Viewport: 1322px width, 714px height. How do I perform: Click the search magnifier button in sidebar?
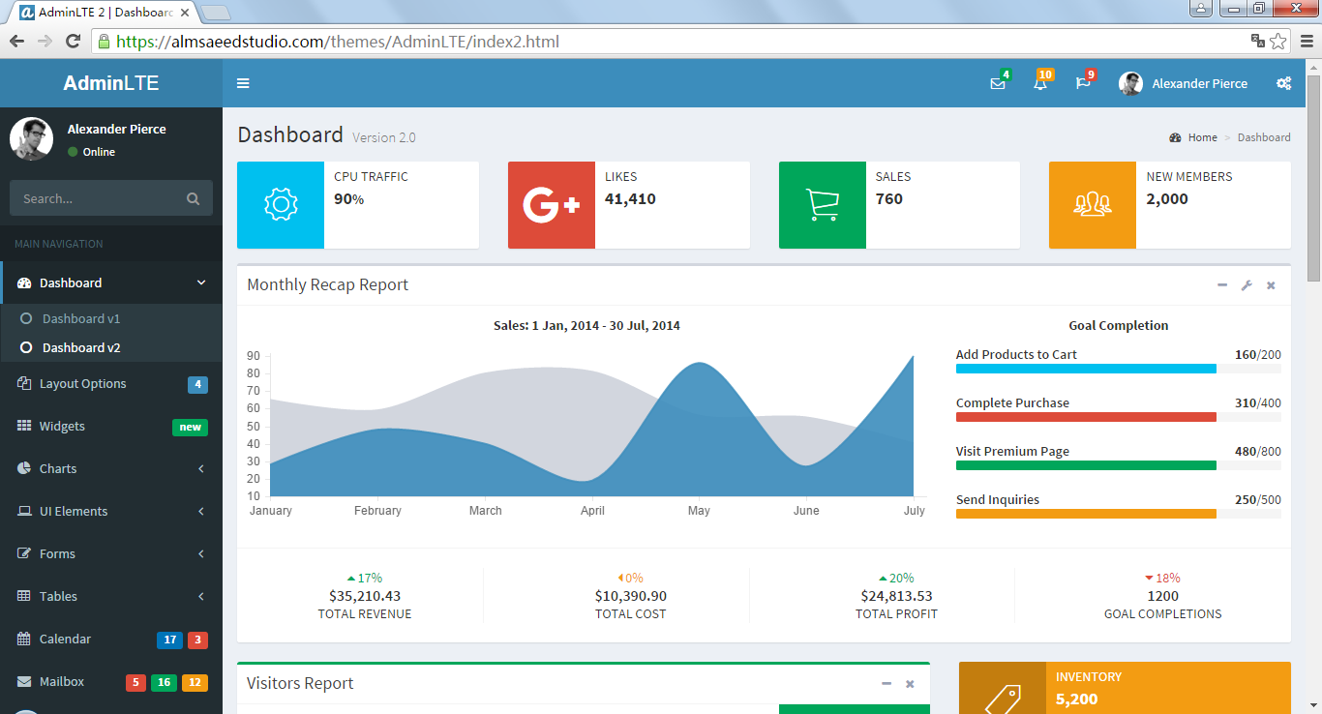pos(194,198)
